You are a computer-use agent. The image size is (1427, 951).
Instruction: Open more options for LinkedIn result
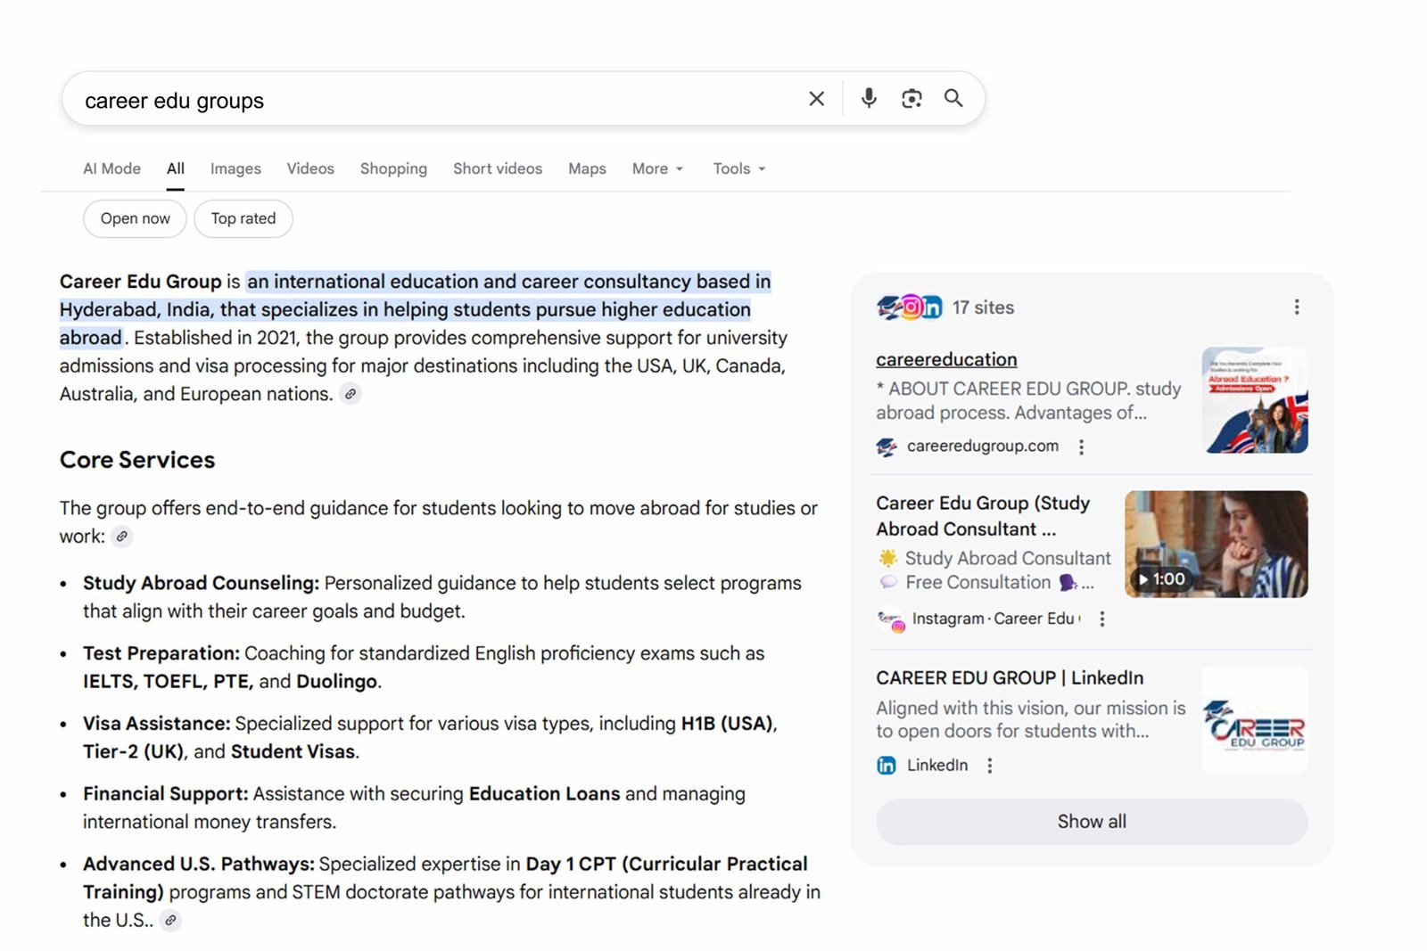[x=989, y=766]
